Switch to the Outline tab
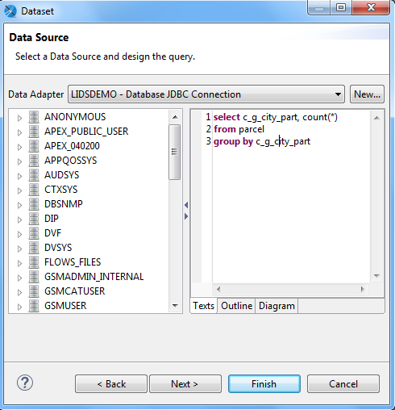Screen dimensions: 395x410 [236, 306]
